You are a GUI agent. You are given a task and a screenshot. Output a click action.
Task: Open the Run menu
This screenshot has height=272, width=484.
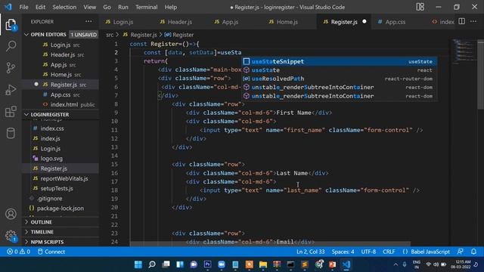coord(123,7)
